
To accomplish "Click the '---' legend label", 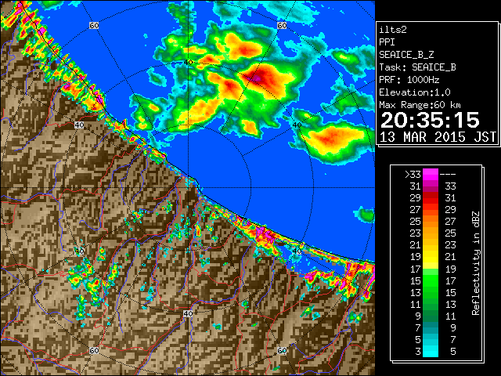I will [448, 175].
